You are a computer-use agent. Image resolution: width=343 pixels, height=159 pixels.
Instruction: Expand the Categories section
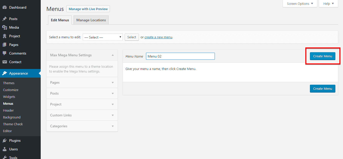(82, 126)
